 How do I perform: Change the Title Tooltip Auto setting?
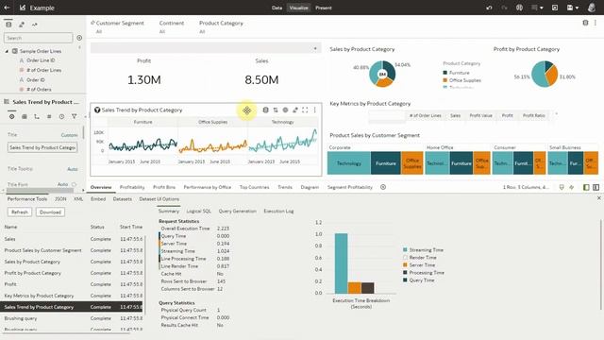[73, 169]
